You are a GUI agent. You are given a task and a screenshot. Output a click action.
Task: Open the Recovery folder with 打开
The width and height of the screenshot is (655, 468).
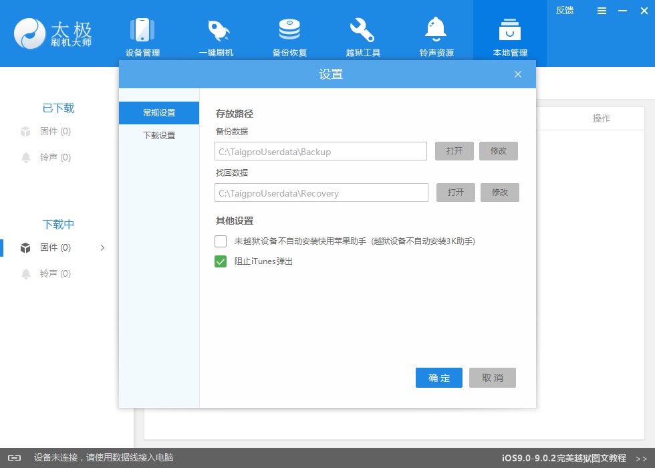click(456, 193)
